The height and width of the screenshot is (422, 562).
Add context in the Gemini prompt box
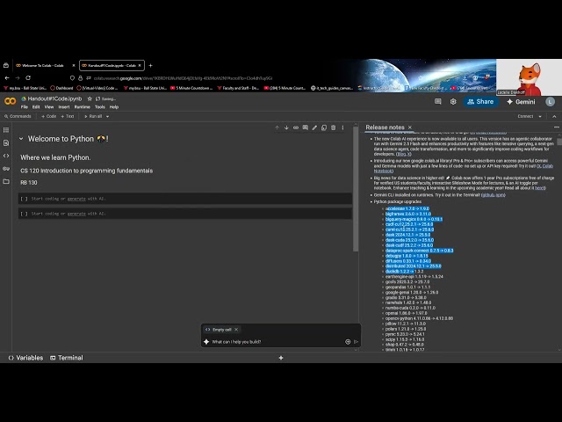348,342
